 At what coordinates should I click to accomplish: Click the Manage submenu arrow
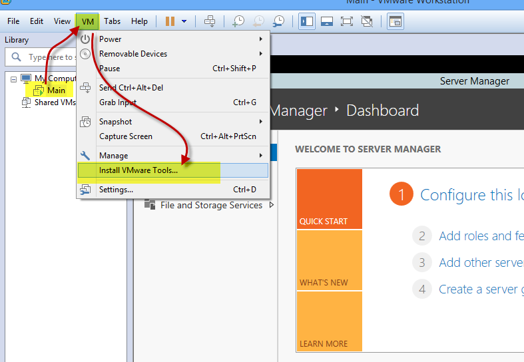pos(261,155)
